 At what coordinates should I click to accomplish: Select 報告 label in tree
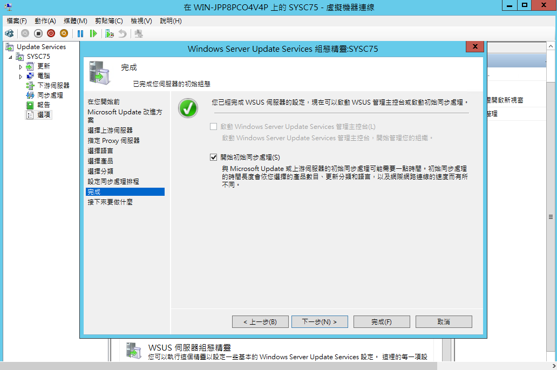pyautogui.click(x=44, y=105)
